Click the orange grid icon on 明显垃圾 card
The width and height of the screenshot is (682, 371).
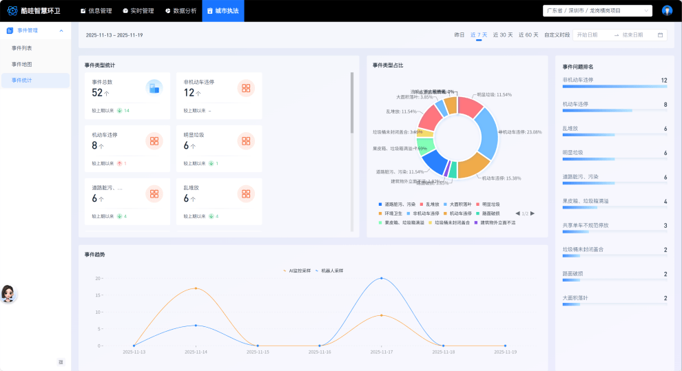246,141
